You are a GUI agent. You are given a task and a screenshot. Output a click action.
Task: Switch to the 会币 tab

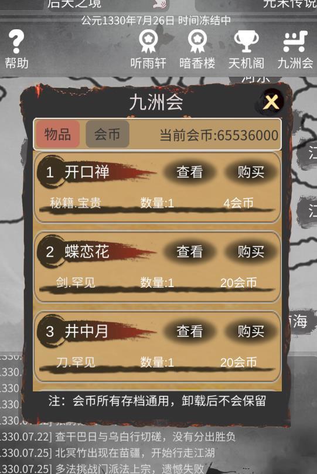click(x=108, y=134)
